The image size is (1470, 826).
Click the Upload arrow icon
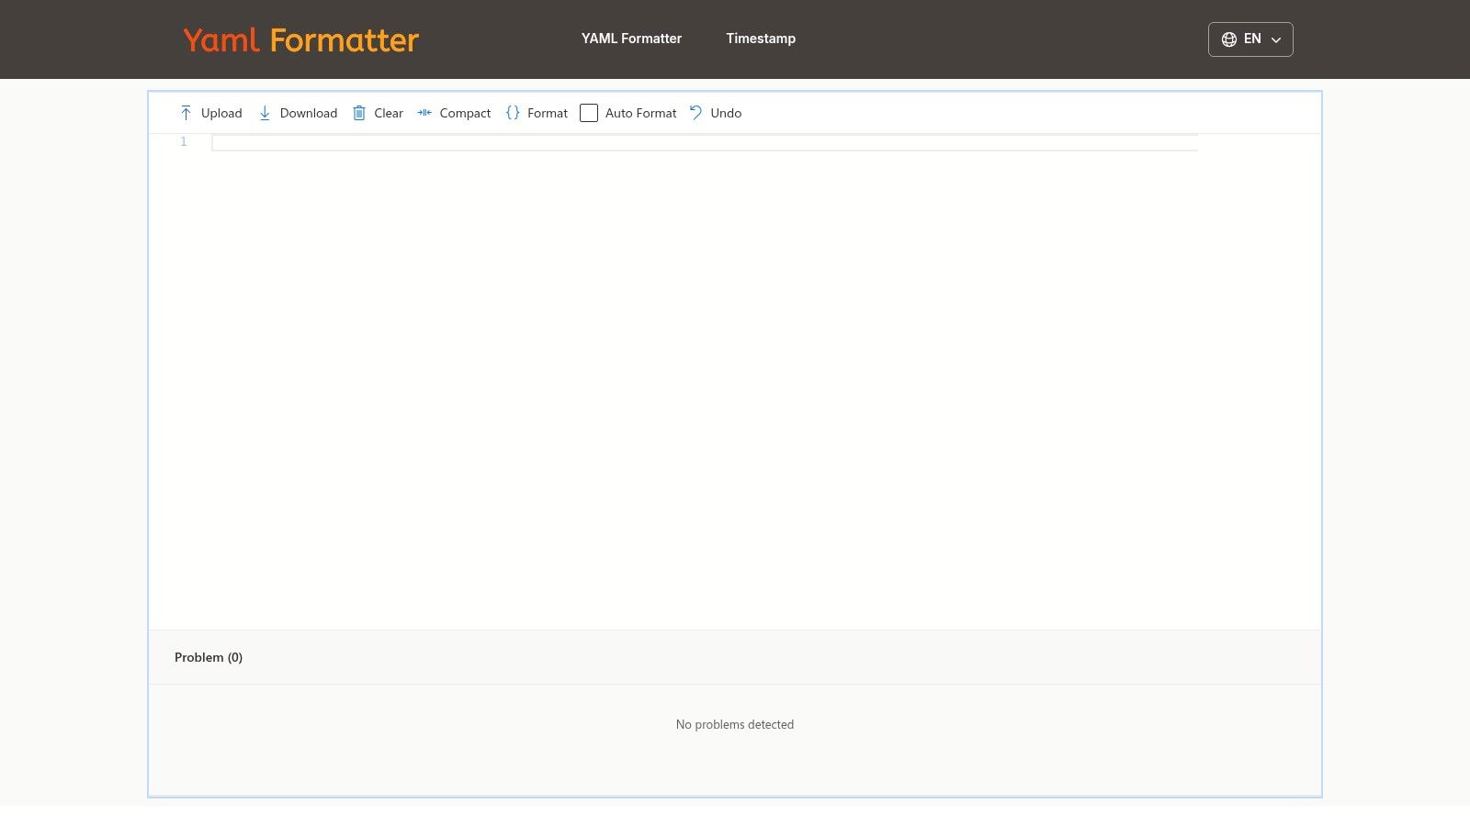(186, 113)
